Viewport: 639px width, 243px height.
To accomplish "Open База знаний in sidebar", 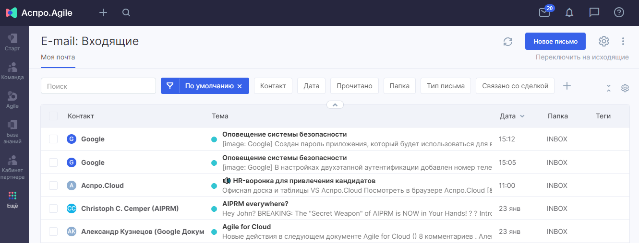I will click(12, 131).
